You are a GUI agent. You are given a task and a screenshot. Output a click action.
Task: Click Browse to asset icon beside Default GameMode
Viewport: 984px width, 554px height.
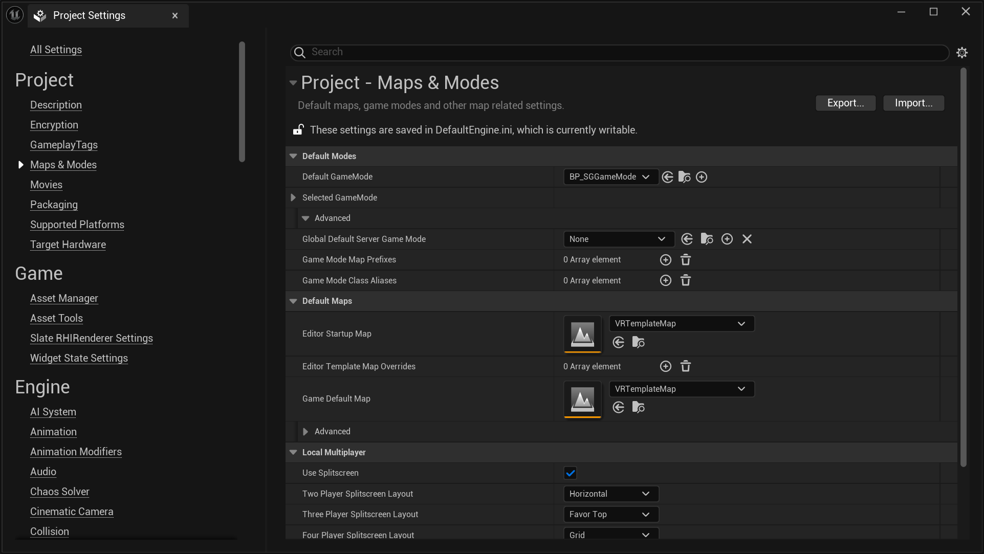(684, 177)
